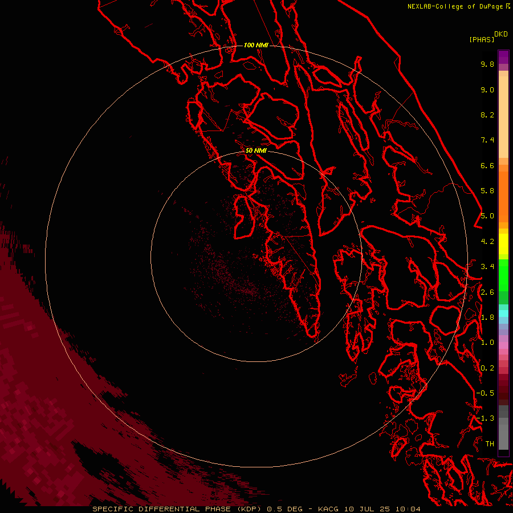The image size is (513, 513).
Task: Click the 7.4 value on the color scale
Action: (x=487, y=140)
